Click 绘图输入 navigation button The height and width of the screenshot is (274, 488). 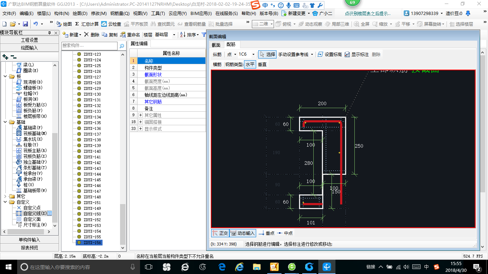[29, 48]
